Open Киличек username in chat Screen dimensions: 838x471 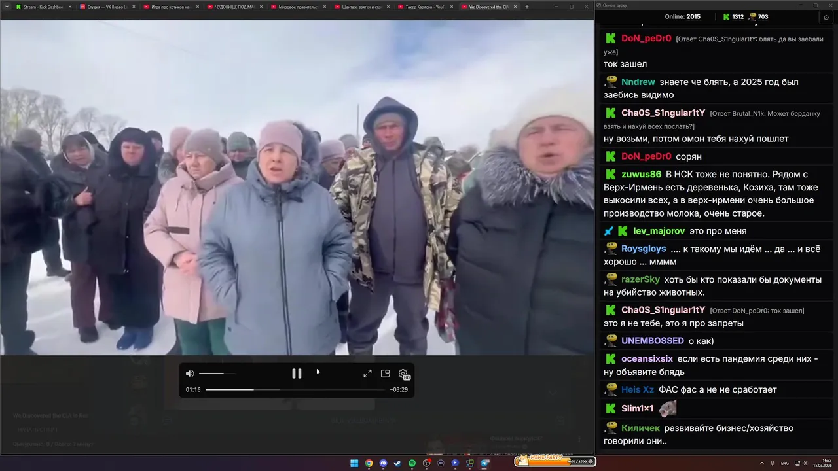pos(640,428)
